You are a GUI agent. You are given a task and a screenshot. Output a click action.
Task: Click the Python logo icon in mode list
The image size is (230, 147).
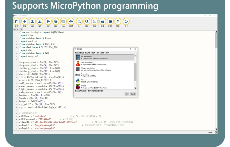78,81
